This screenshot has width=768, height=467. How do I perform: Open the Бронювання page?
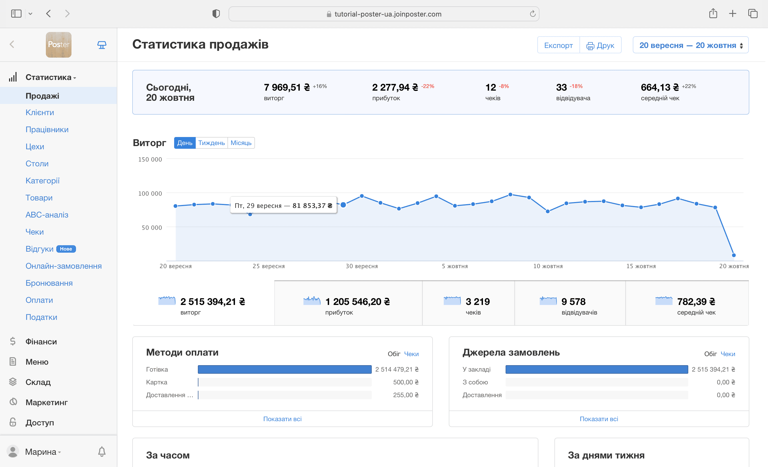point(49,283)
